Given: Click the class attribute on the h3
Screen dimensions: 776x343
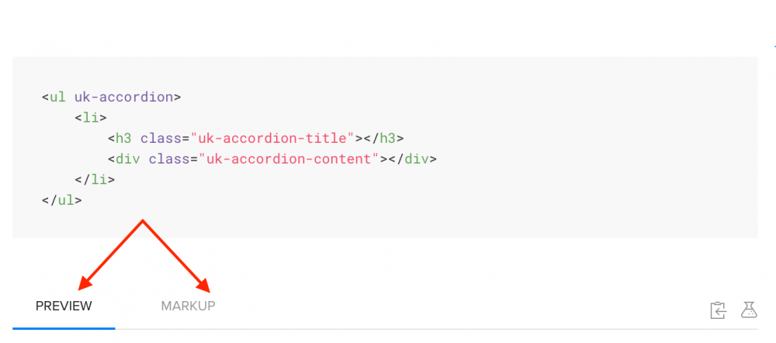Looking at the screenshot, I should tap(161, 138).
